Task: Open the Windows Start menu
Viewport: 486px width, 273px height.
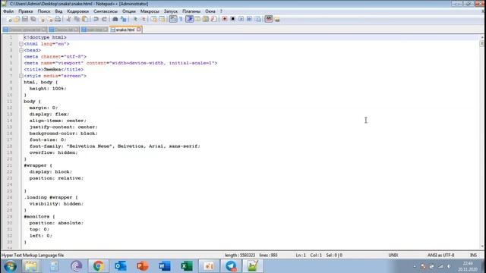Action: click(10, 266)
